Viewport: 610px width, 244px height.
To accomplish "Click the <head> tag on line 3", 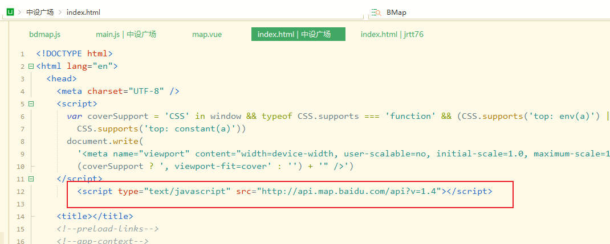I will click(x=62, y=78).
